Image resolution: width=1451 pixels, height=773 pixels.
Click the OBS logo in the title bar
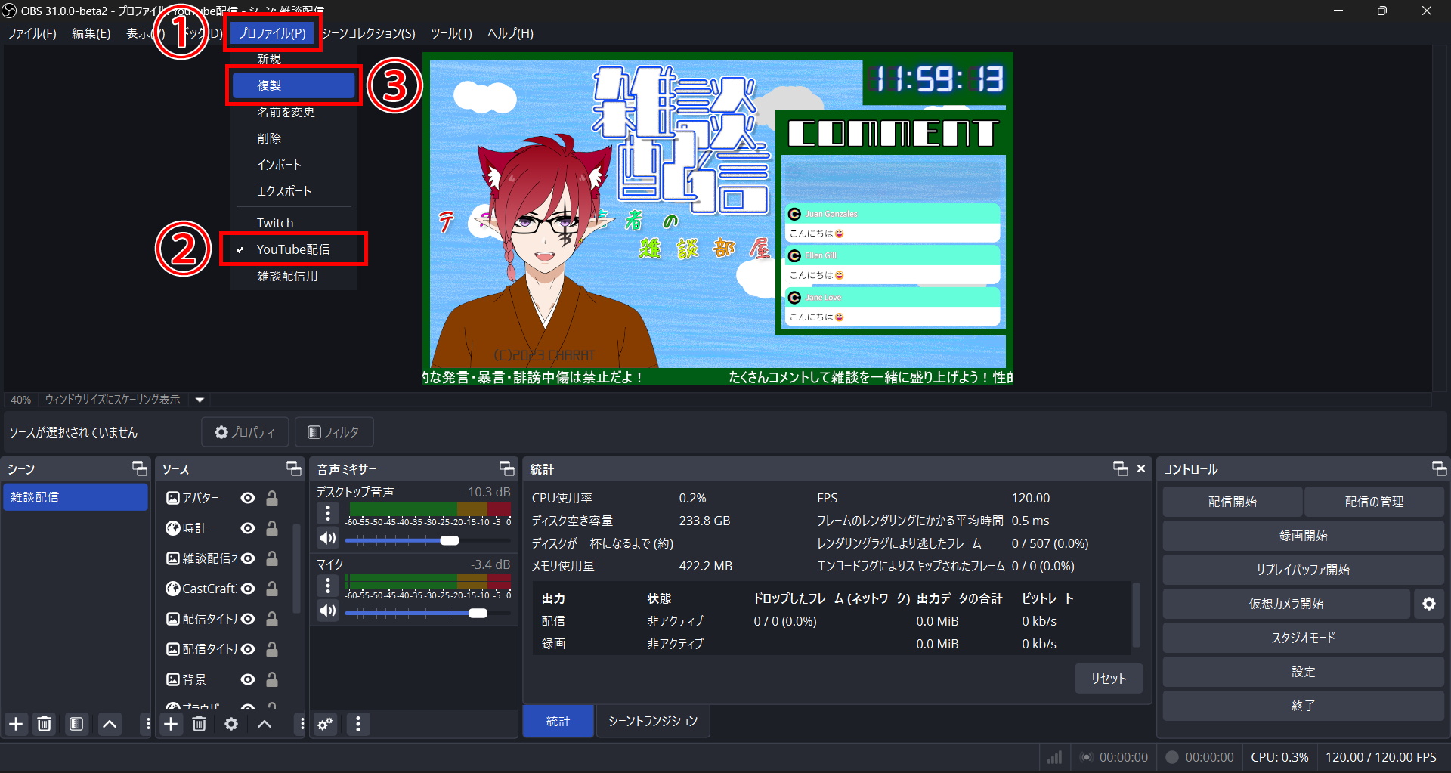pyautogui.click(x=9, y=11)
